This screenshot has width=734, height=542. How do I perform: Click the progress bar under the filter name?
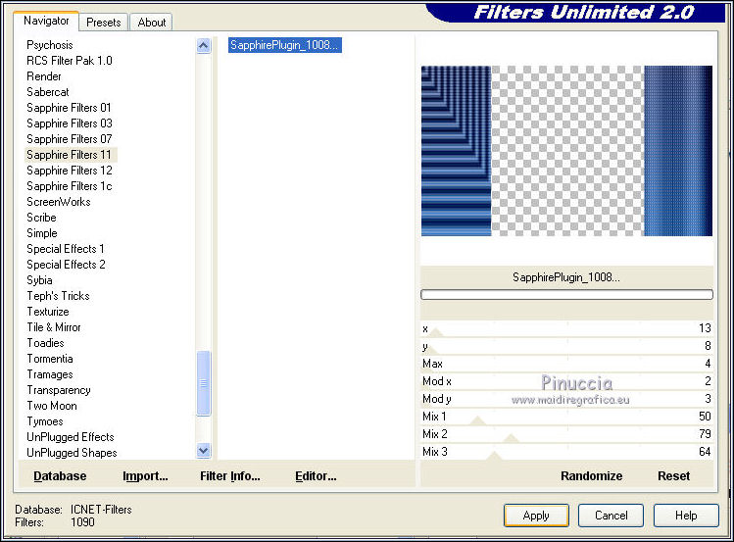[x=566, y=294]
